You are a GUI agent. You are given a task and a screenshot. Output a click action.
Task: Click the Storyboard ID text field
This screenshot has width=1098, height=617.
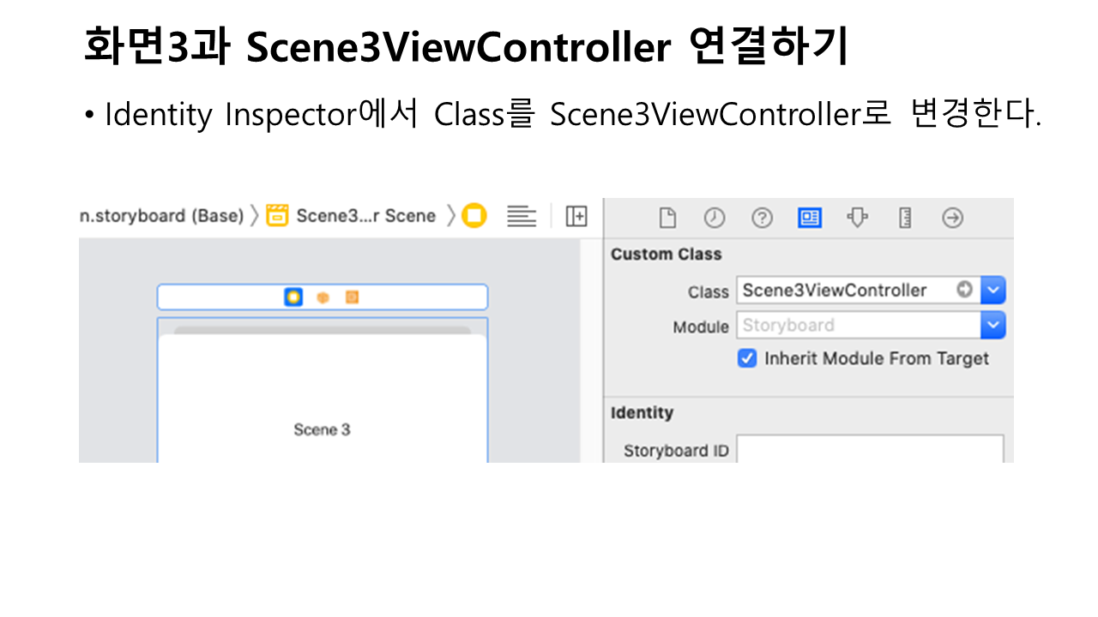870,450
